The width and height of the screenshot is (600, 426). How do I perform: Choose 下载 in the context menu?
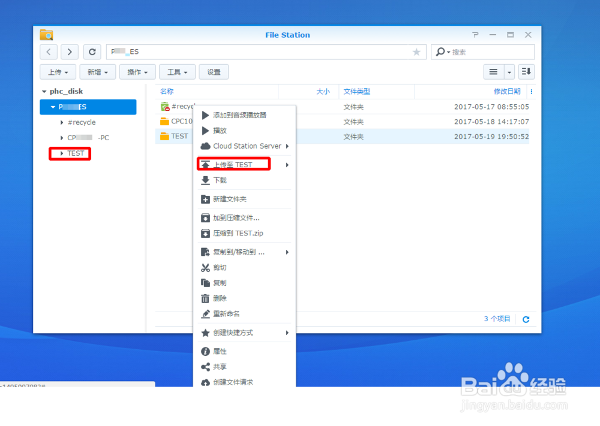pyautogui.click(x=244, y=180)
